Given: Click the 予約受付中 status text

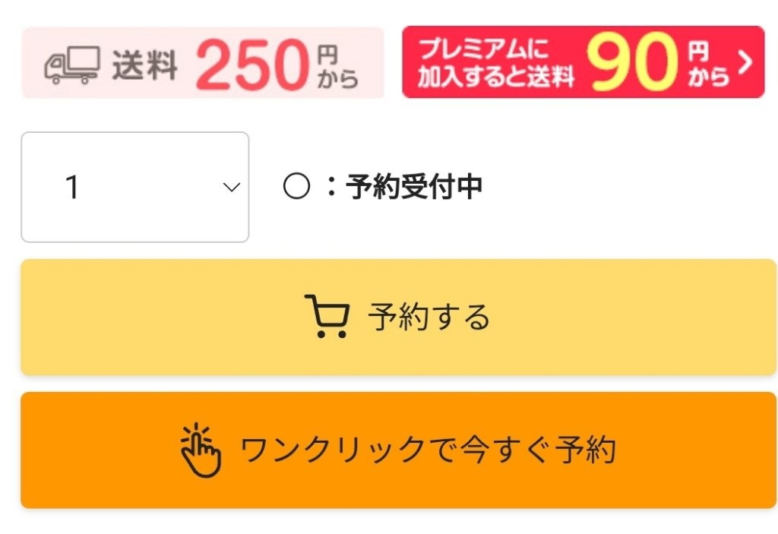Looking at the screenshot, I should (414, 187).
